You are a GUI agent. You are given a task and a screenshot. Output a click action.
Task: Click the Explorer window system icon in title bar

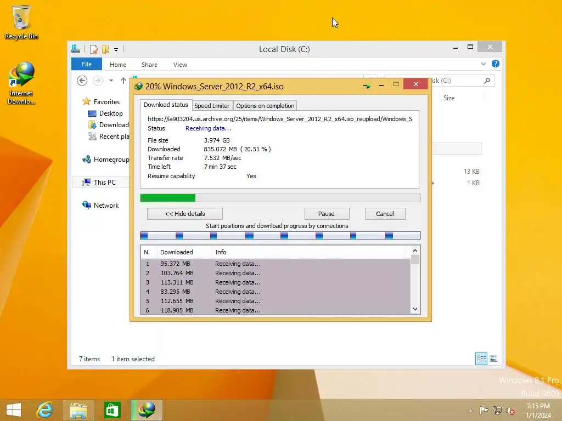pos(76,49)
